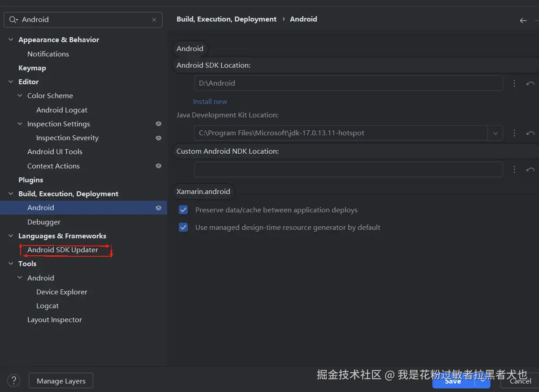Open the JDK location dropdown arrow
The height and width of the screenshot is (392, 539).
pos(495,133)
